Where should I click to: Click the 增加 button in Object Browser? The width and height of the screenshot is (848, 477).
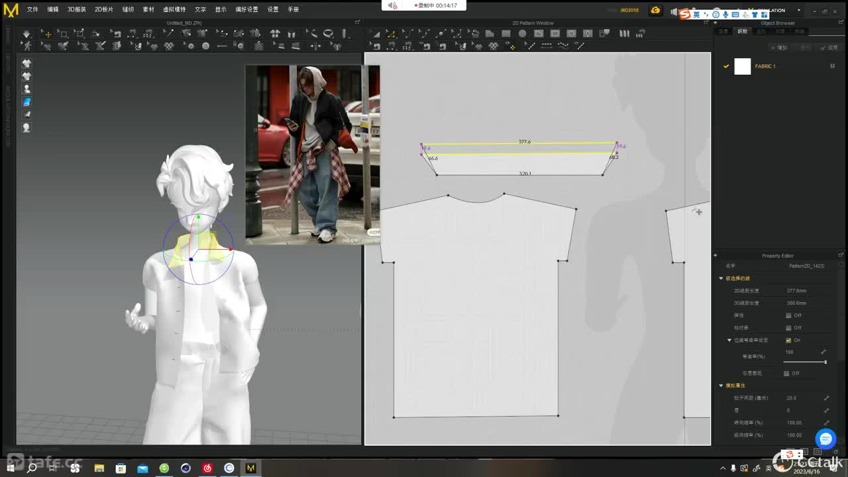pyautogui.click(x=780, y=48)
